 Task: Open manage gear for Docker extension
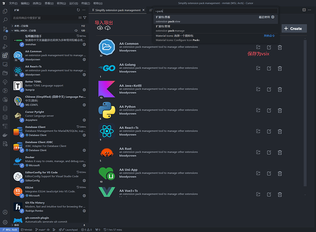(84, 166)
